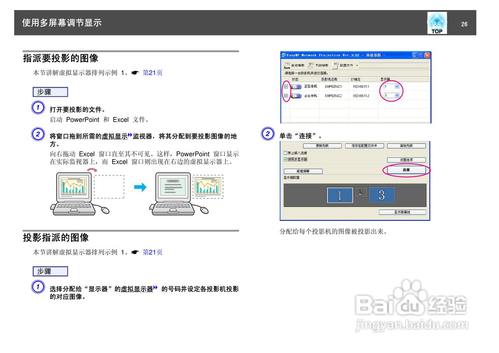499x353 pixels.
Task: Click the projector icon beside EMP02FAC2
Action: click(296, 96)
